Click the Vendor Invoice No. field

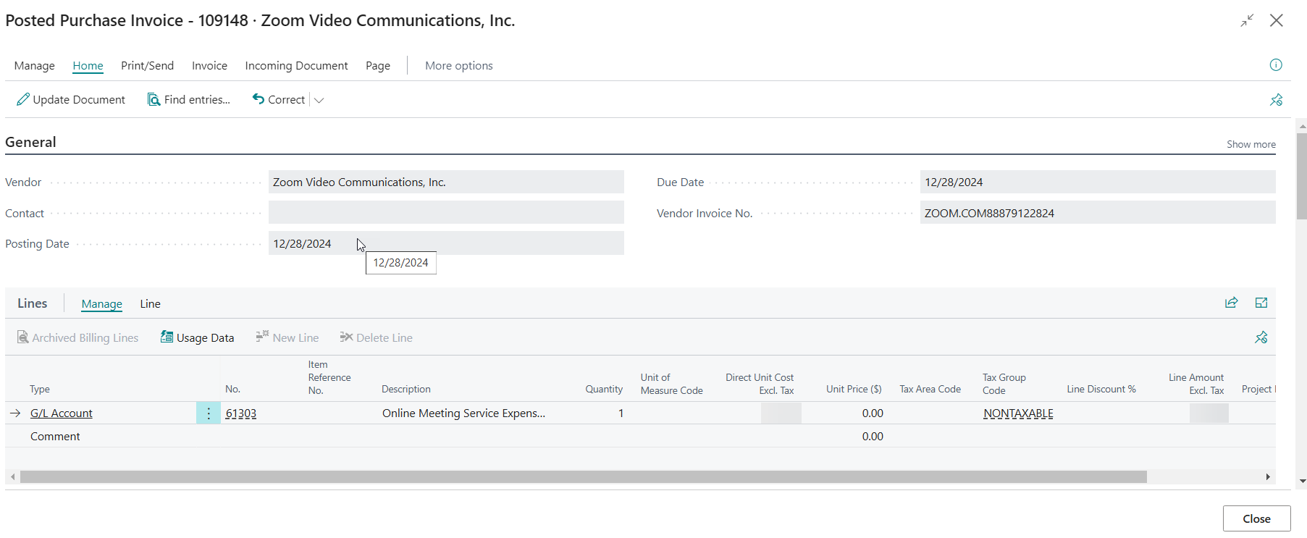1098,213
